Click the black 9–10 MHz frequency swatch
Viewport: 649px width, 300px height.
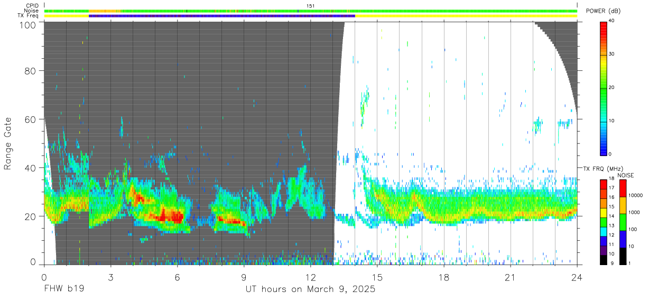604,259
